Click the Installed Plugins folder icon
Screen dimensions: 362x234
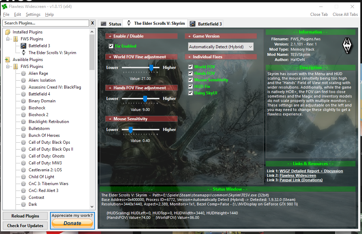[x=8, y=32]
